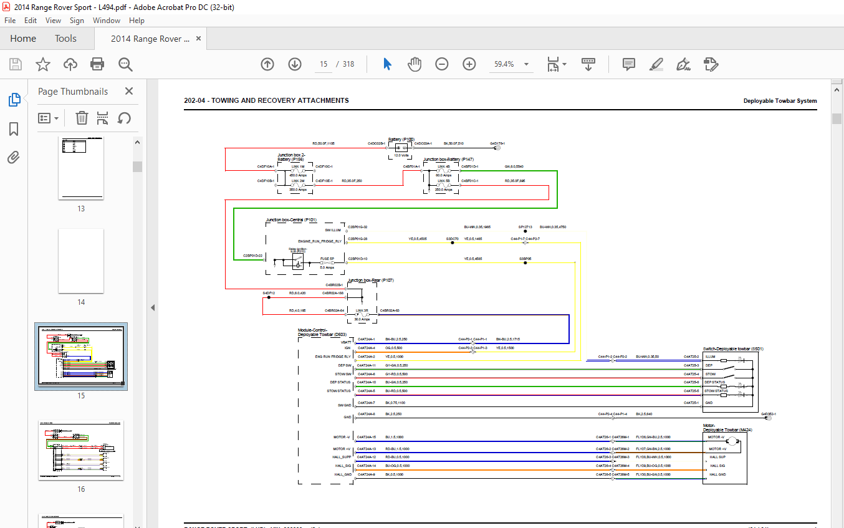Screen dimensions: 844x528
Task: Open Attachments paperclip panel icon
Action: (14, 158)
